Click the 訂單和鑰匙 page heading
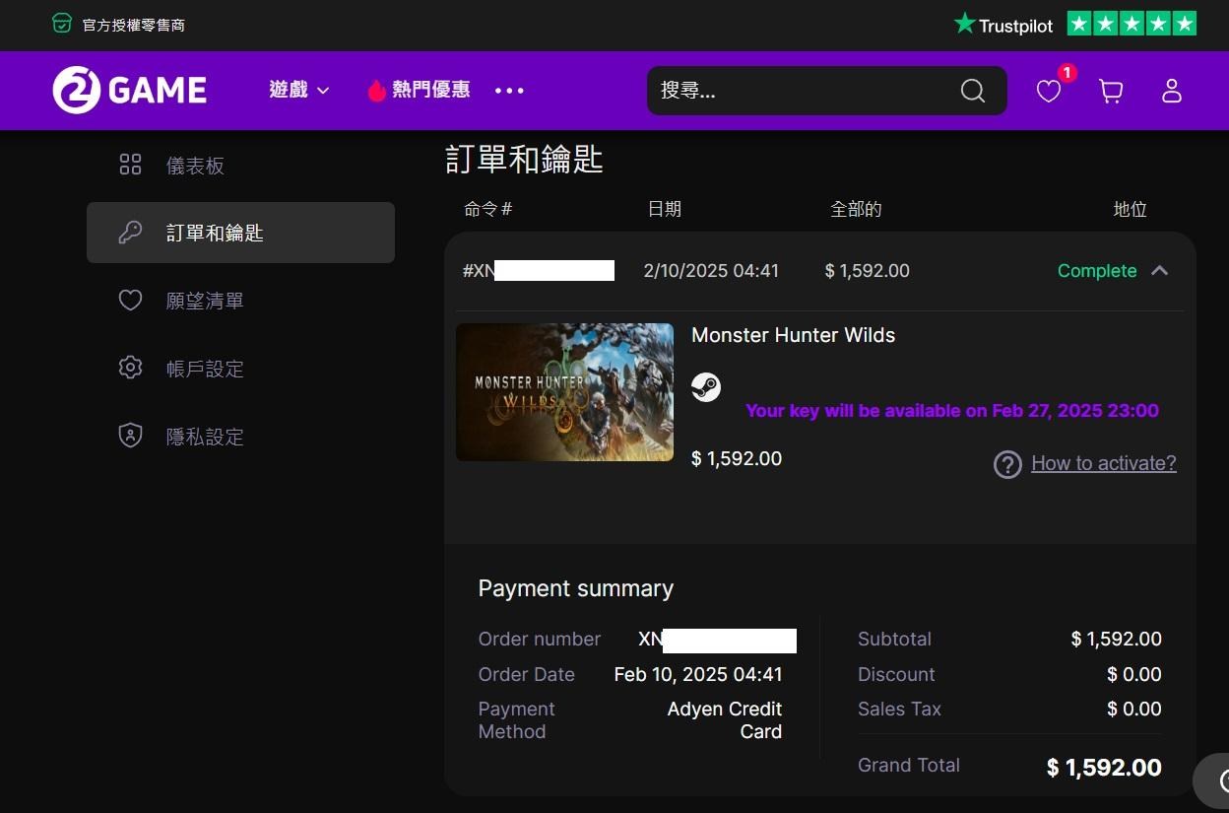 tap(524, 160)
